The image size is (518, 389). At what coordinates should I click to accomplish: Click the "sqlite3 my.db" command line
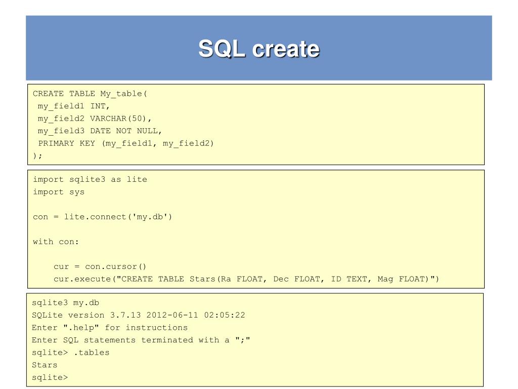[65, 303]
